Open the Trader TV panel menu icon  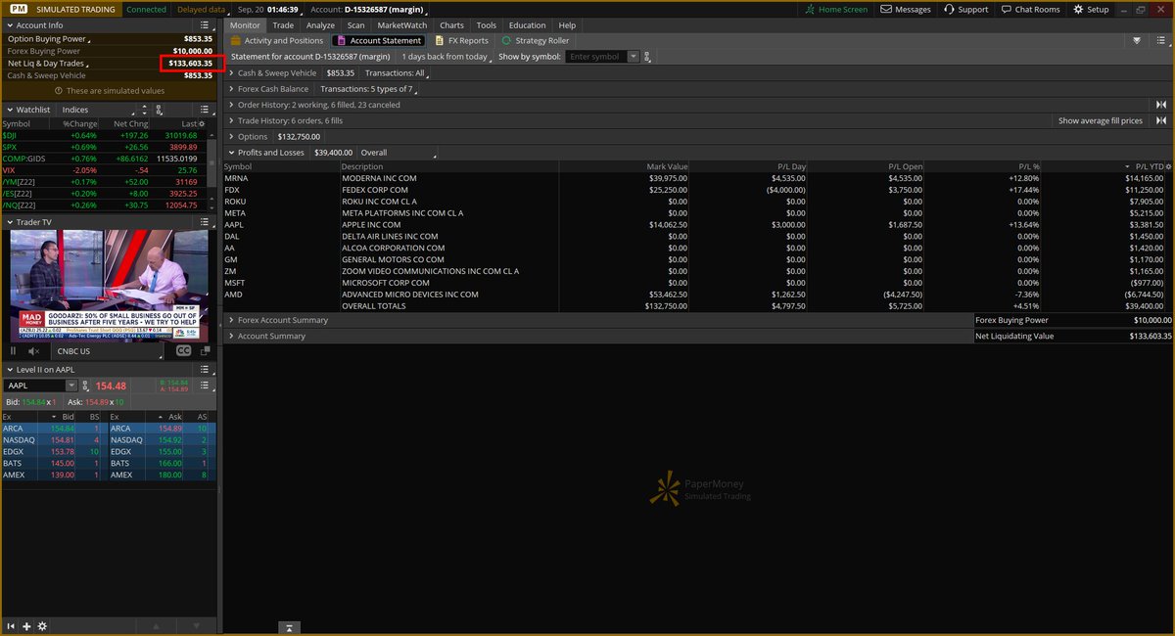click(x=204, y=222)
